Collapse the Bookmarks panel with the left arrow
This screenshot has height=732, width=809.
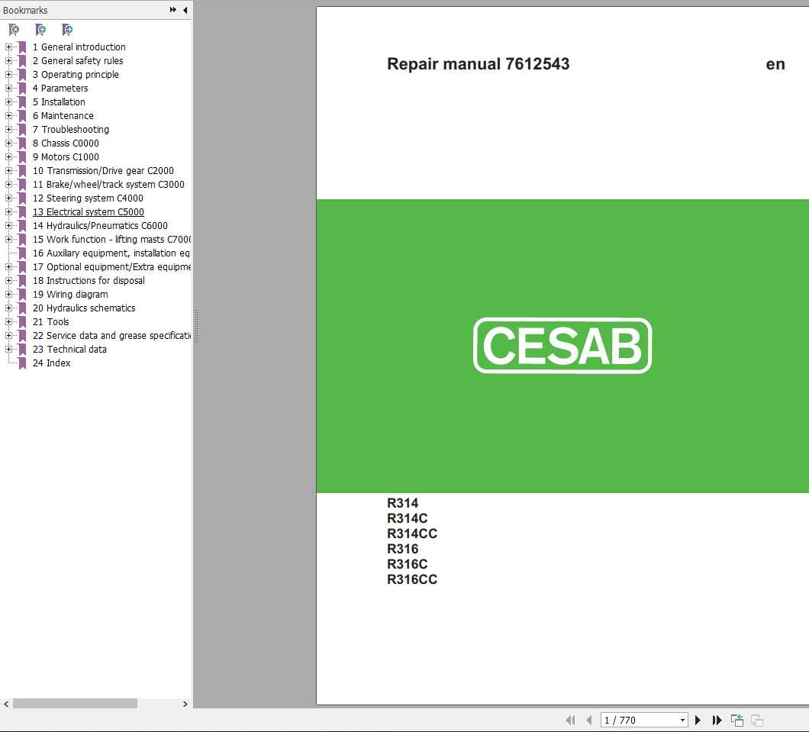click(x=185, y=10)
